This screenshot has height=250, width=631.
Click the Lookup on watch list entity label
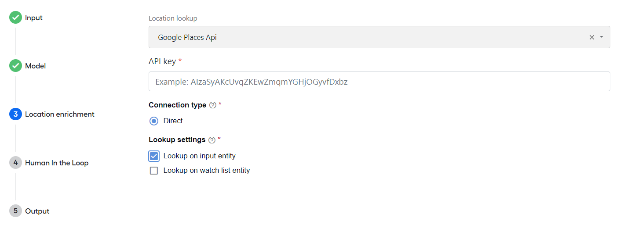click(207, 171)
